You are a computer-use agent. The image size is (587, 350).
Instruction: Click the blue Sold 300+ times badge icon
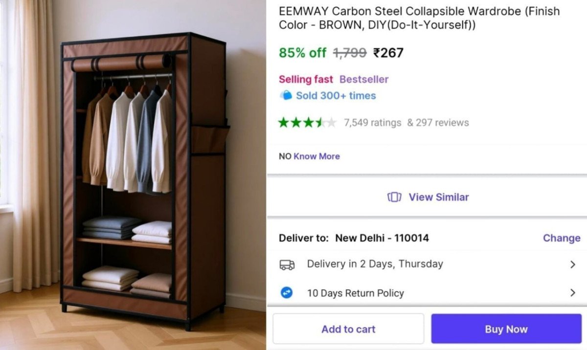(x=286, y=95)
